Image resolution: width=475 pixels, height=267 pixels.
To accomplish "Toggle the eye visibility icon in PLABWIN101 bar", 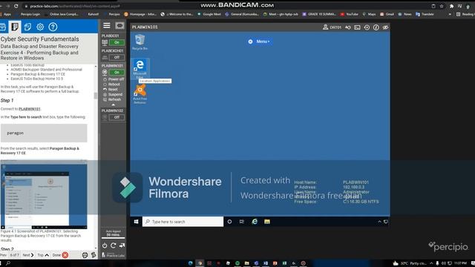I will point(385,27).
